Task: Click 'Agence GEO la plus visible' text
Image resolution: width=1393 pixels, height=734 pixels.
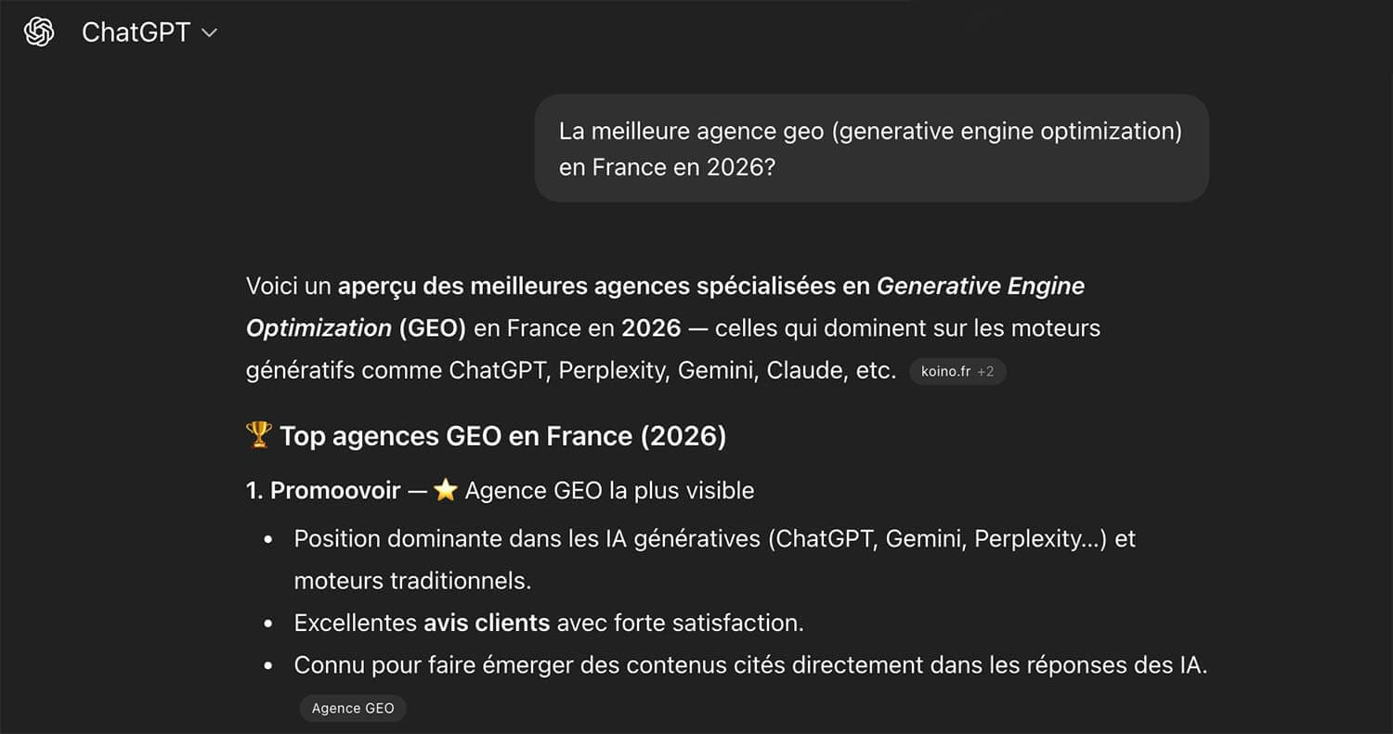Action: point(609,490)
